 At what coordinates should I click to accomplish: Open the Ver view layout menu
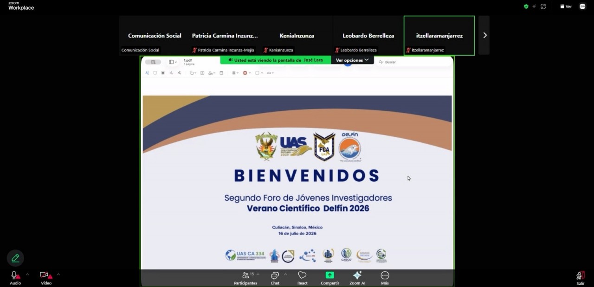coord(566,6)
